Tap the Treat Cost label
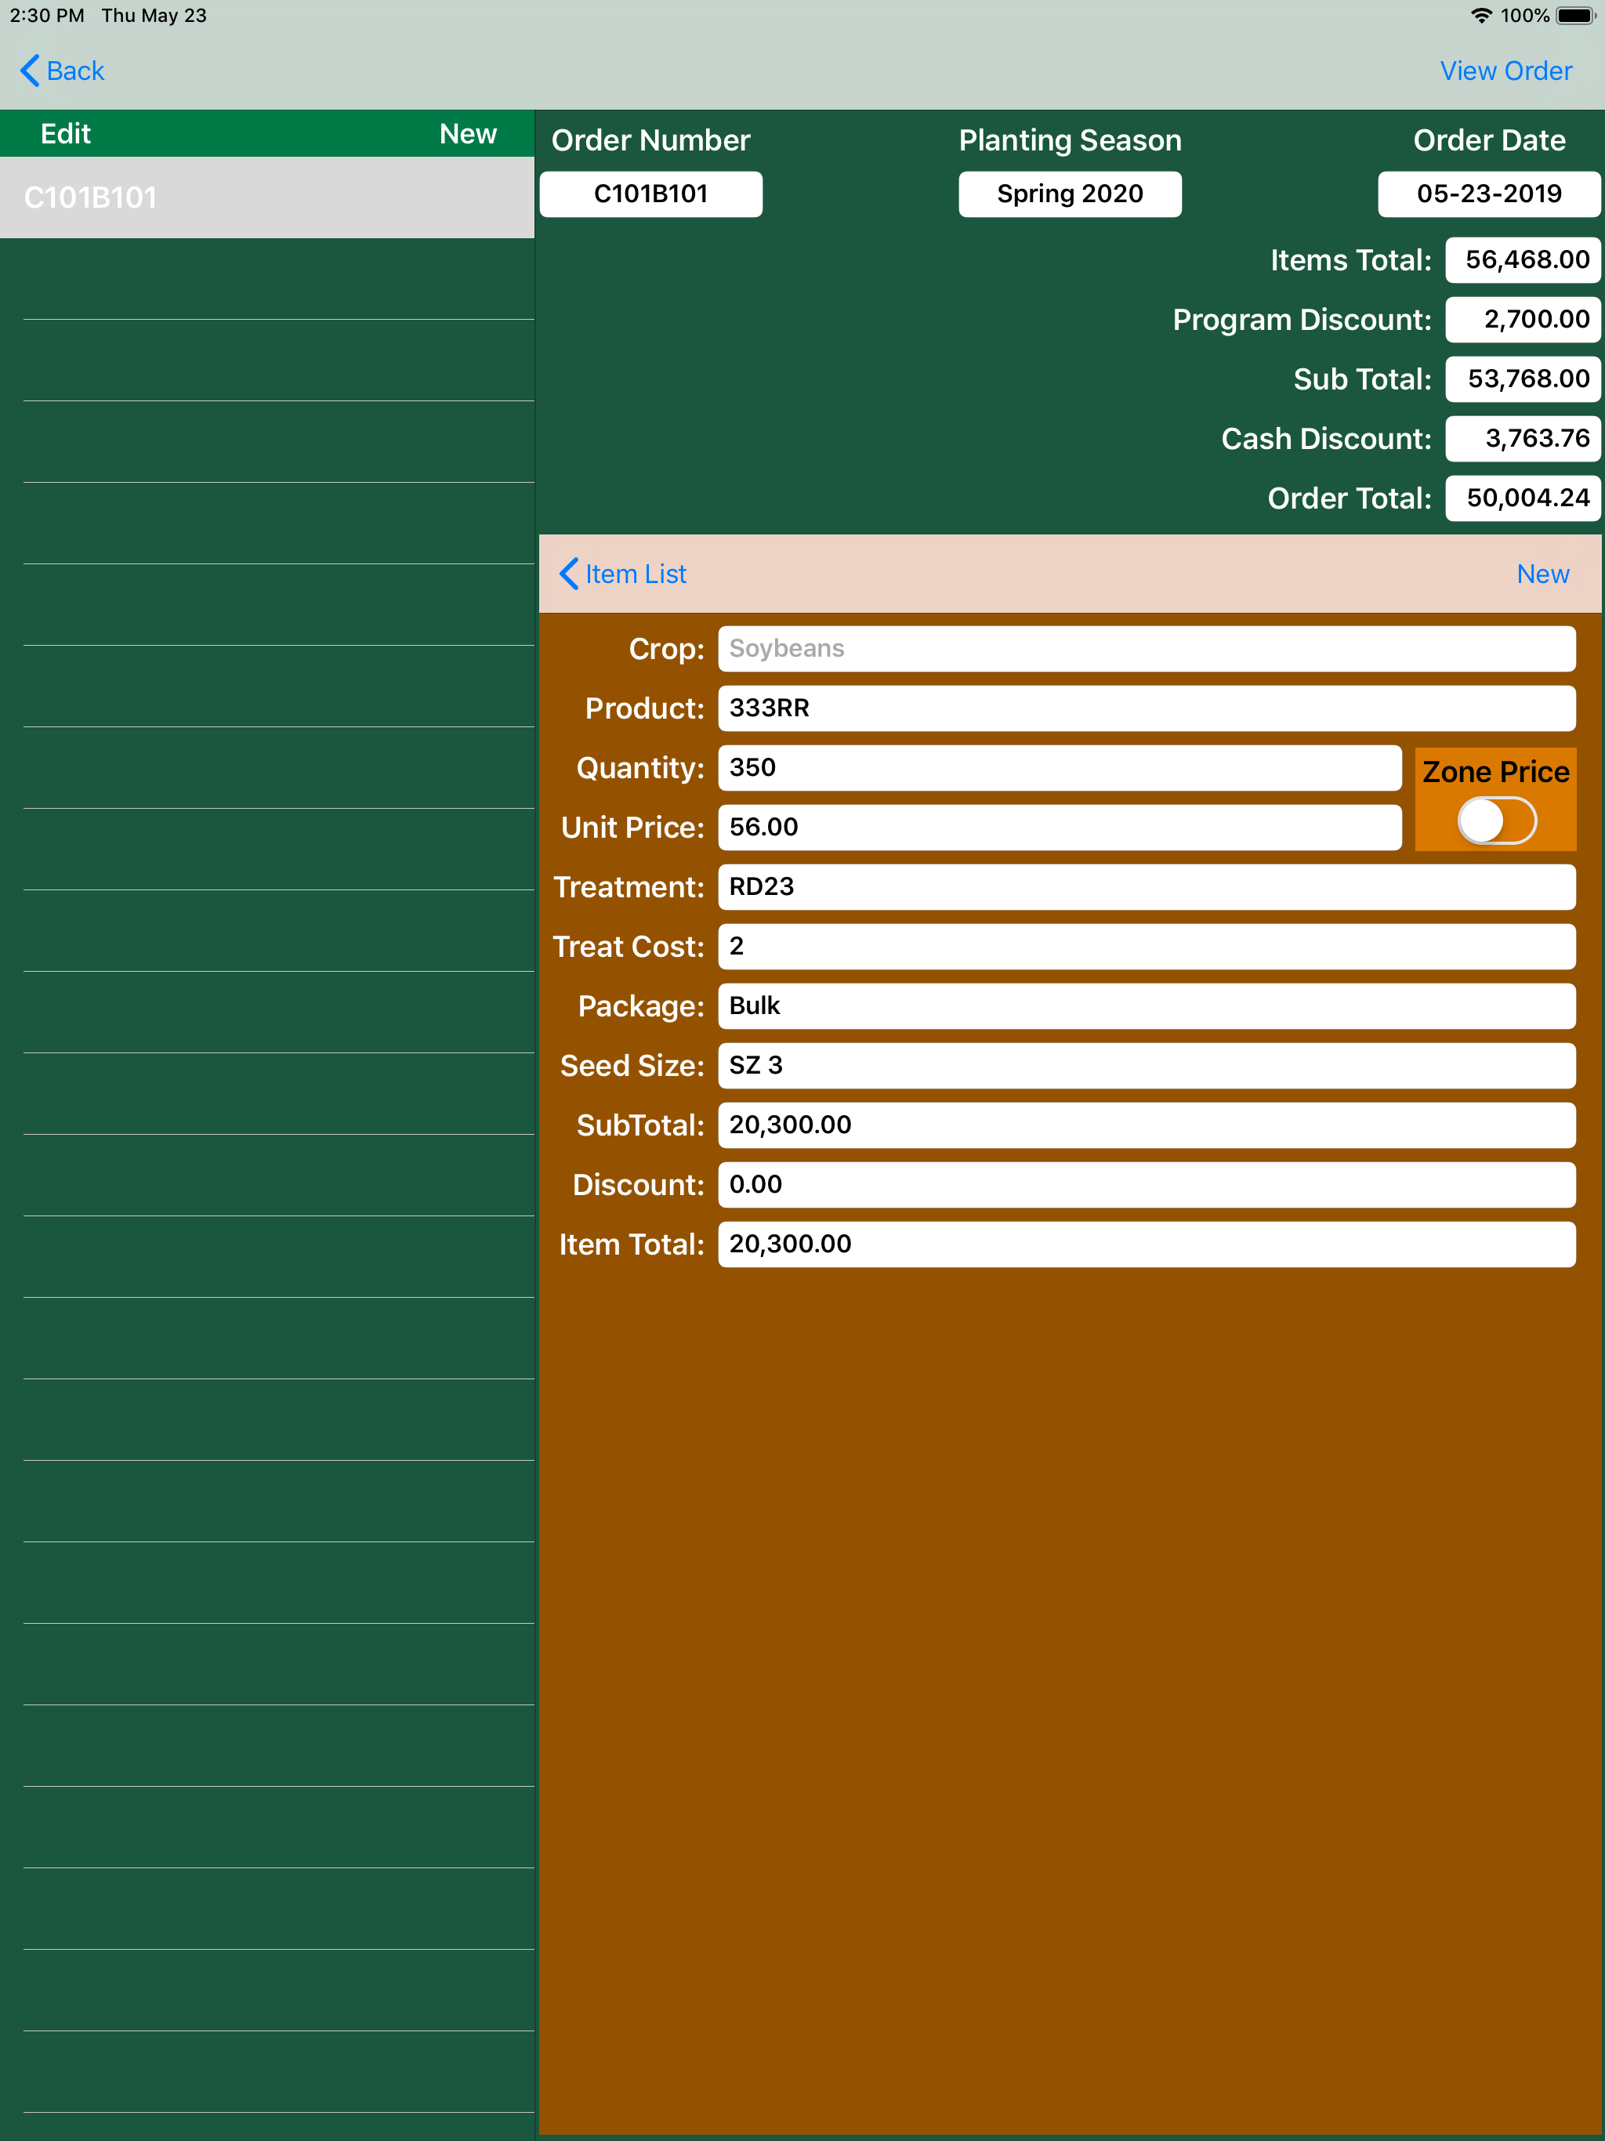Screen dimensions: 1605x2141 [629, 947]
